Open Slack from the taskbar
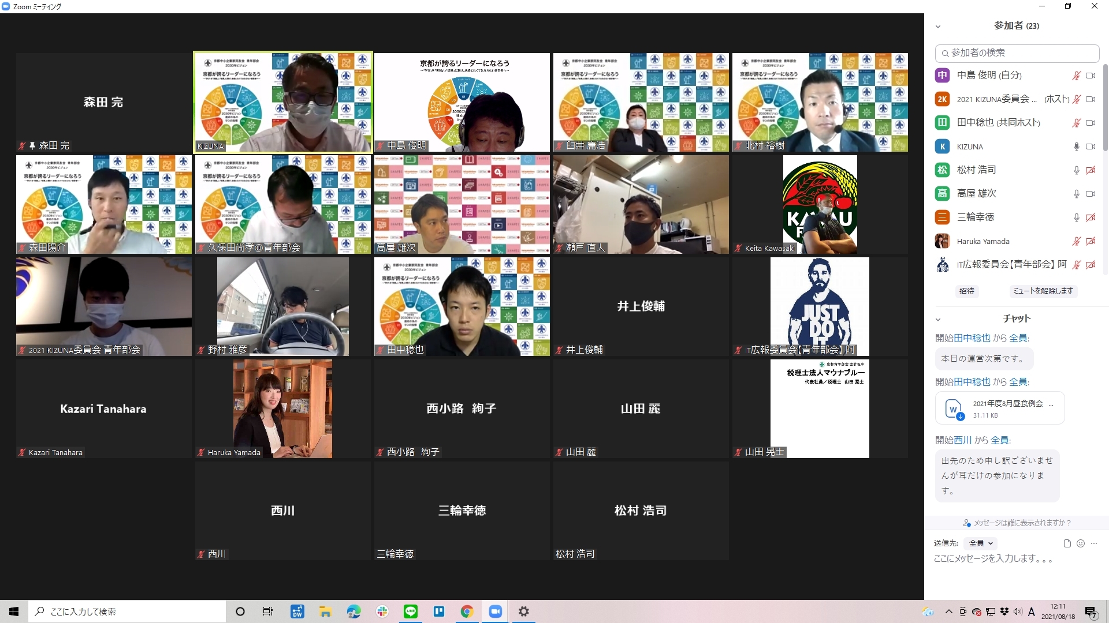The height and width of the screenshot is (623, 1109). 382,611
